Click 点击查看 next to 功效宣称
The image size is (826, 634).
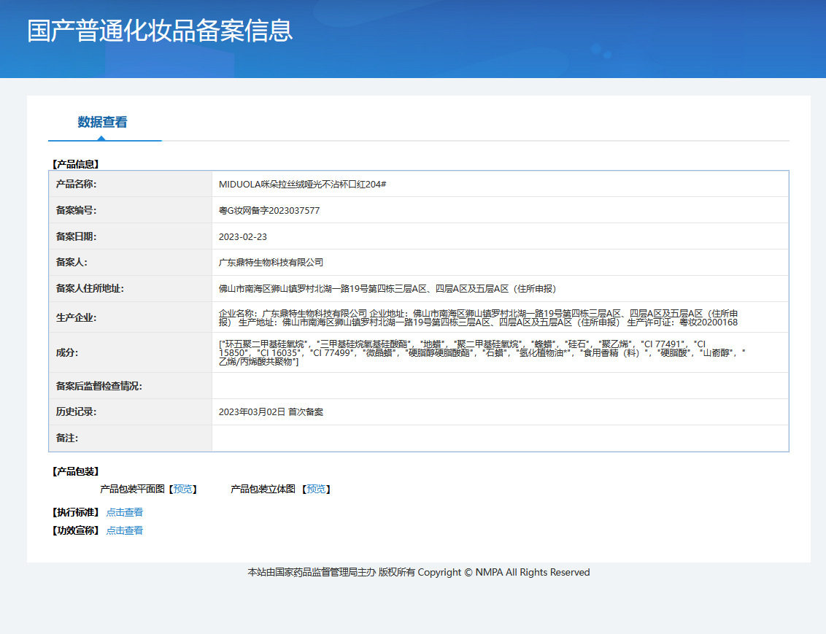[124, 531]
